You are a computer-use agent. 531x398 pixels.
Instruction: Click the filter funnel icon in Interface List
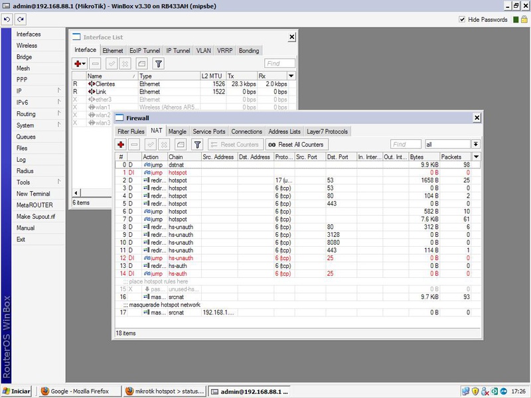point(158,64)
